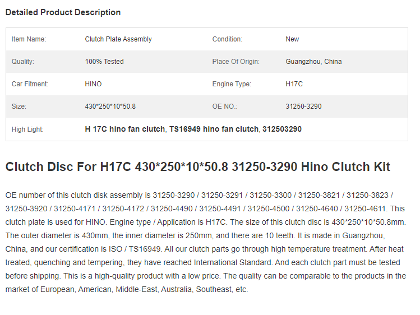The image size is (420, 315).
Task: Click the '31250-4171' OE number in the paragraph
Action: click(x=75, y=209)
